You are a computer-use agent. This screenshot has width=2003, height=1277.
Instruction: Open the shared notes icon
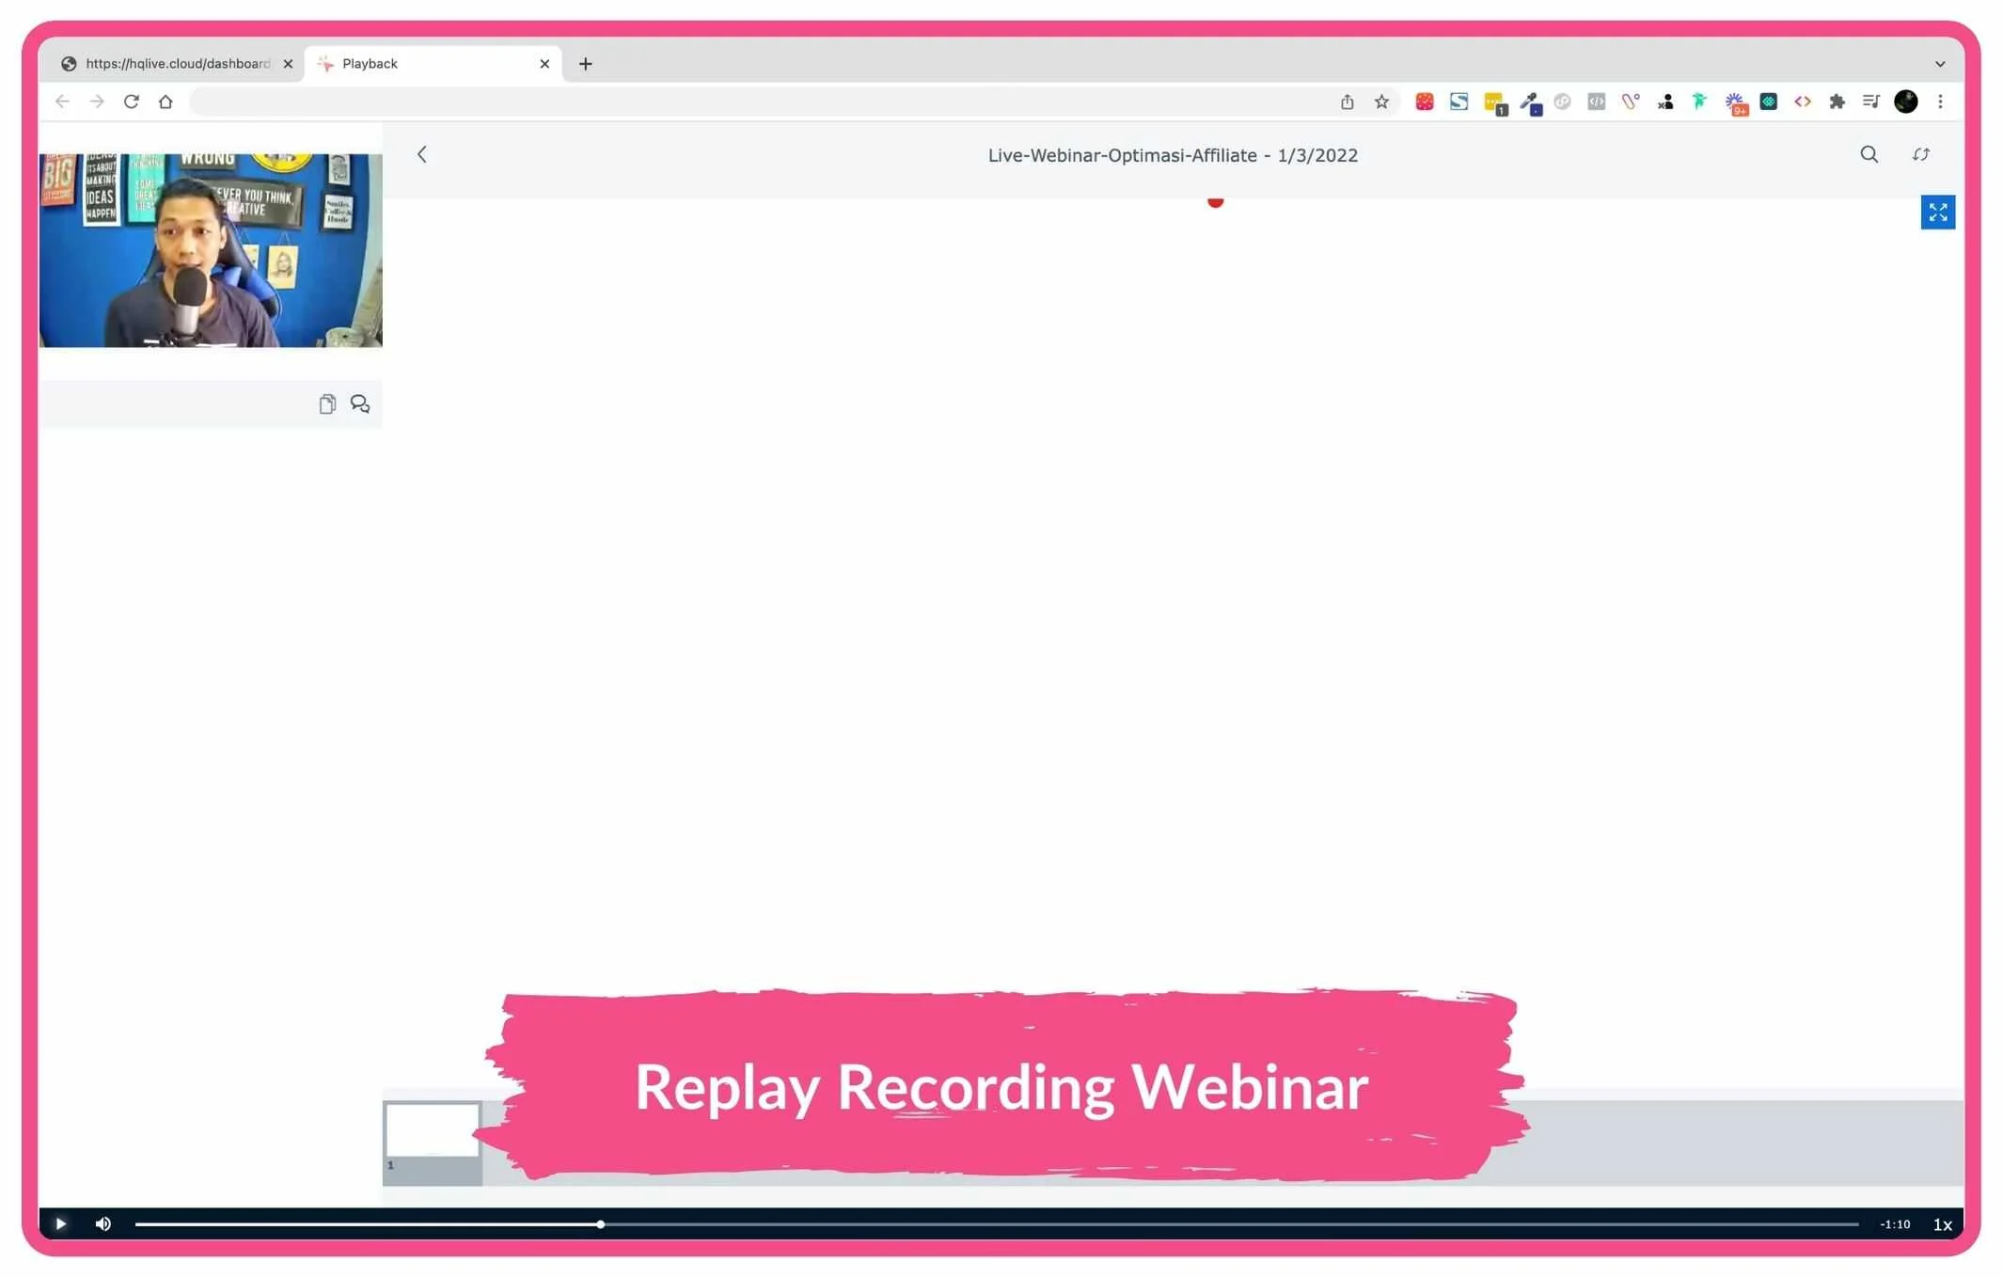click(x=327, y=404)
